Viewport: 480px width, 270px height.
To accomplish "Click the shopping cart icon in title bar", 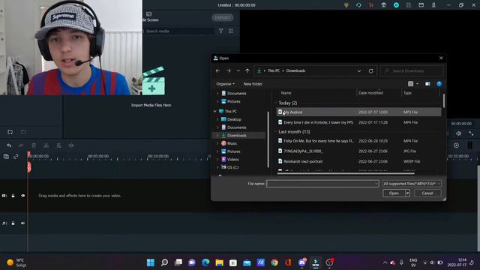I will 371,5.
